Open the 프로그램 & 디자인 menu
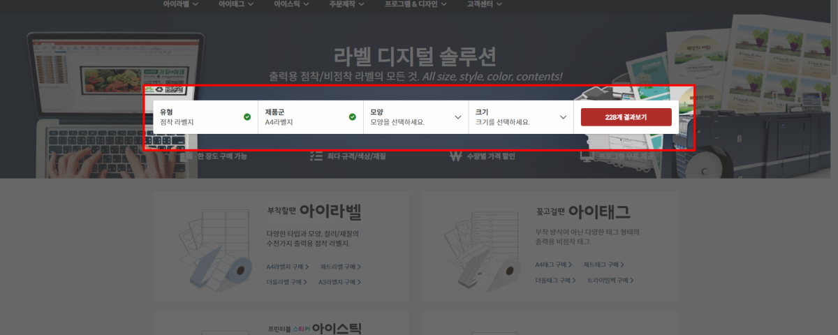838x335 pixels. 416,4
